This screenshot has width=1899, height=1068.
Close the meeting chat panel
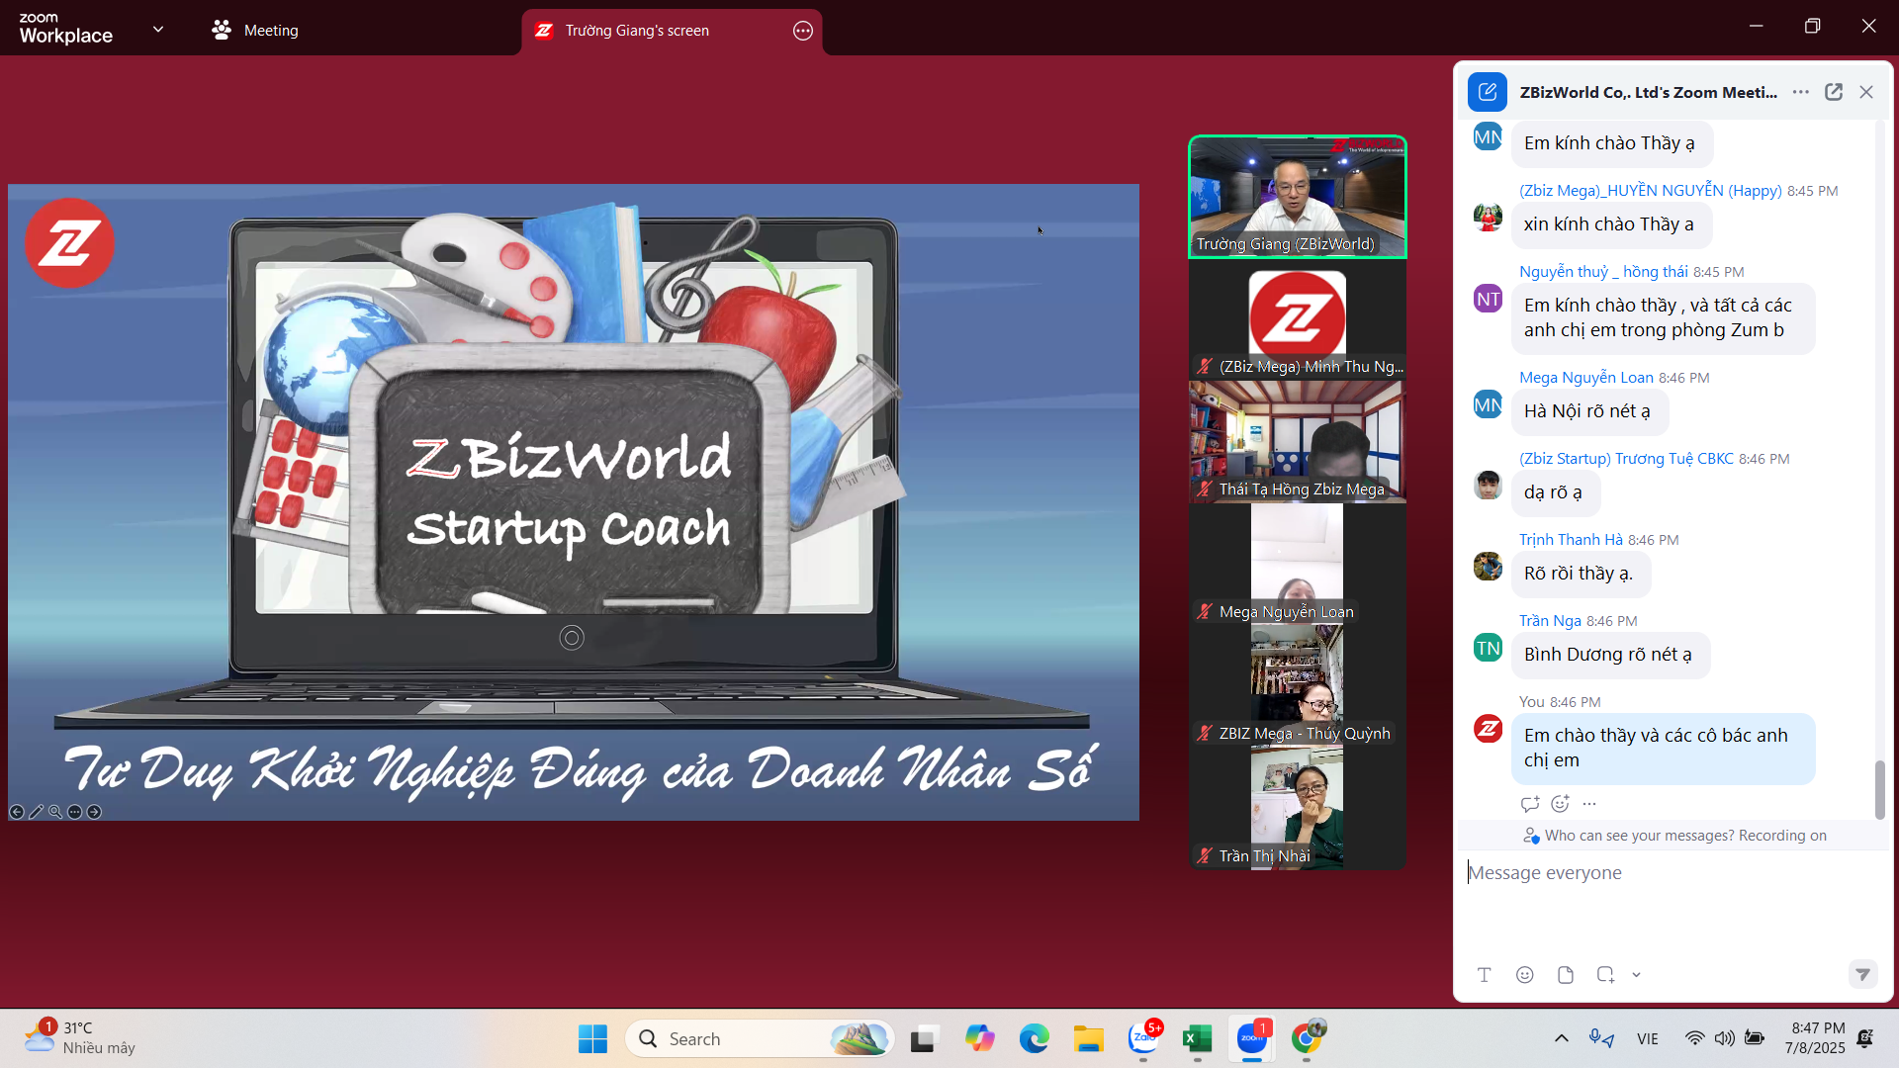click(1866, 92)
